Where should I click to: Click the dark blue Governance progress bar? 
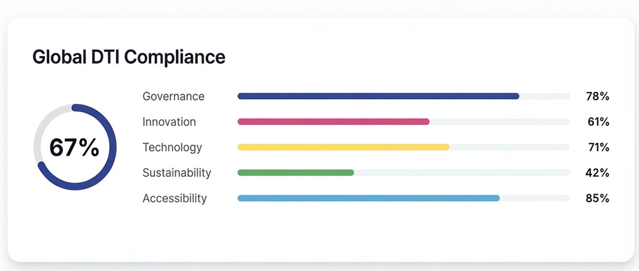click(x=378, y=96)
